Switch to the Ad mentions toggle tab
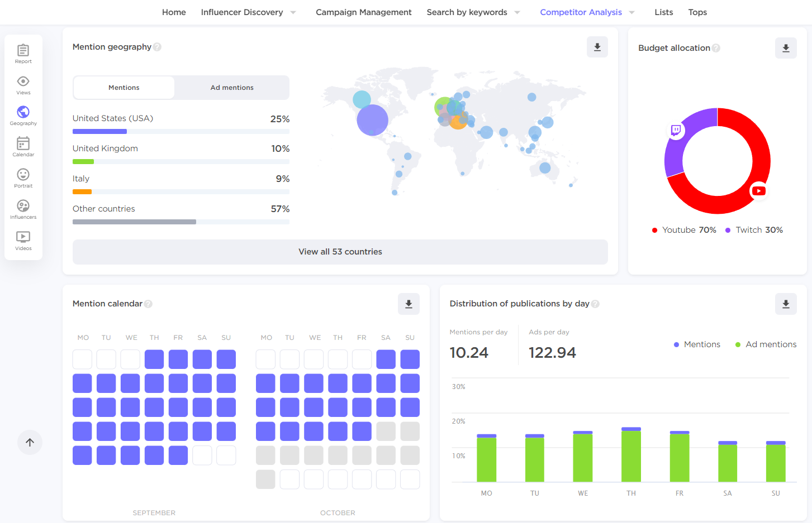Viewport: 812px width, 523px height. (x=232, y=88)
